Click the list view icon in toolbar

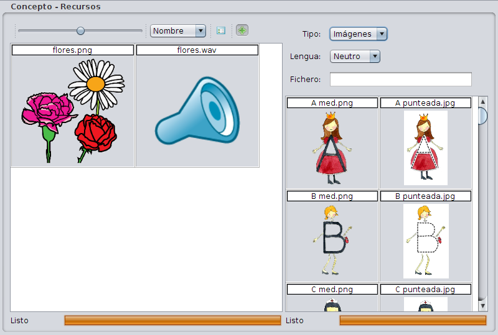221,31
